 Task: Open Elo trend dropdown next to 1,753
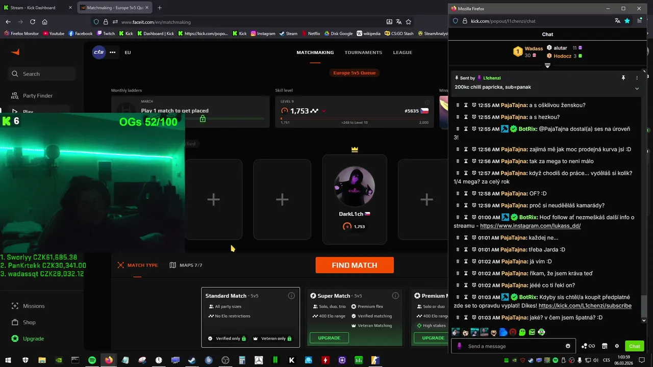[x=323, y=111]
